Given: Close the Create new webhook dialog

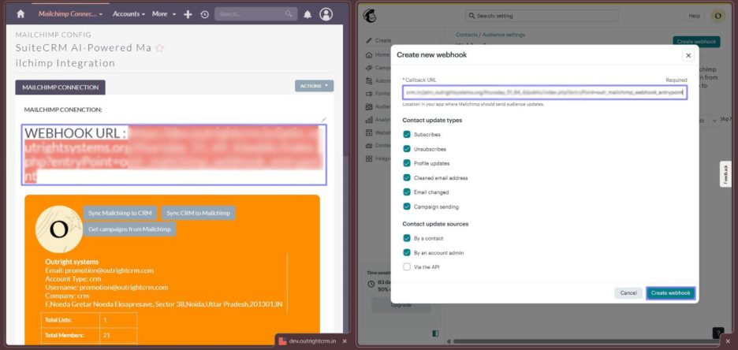Looking at the screenshot, I should (688, 55).
